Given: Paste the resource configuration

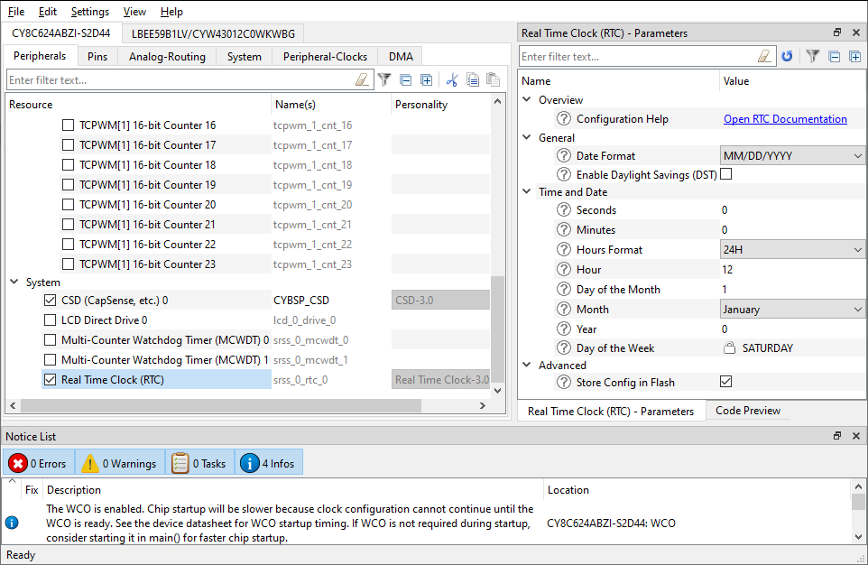Looking at the screenshot, I should pos(493,79).
